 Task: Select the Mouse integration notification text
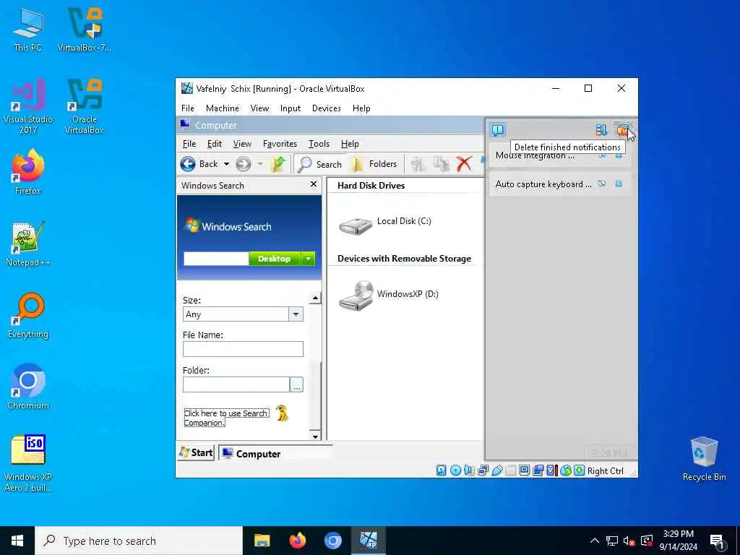point(535,156)
